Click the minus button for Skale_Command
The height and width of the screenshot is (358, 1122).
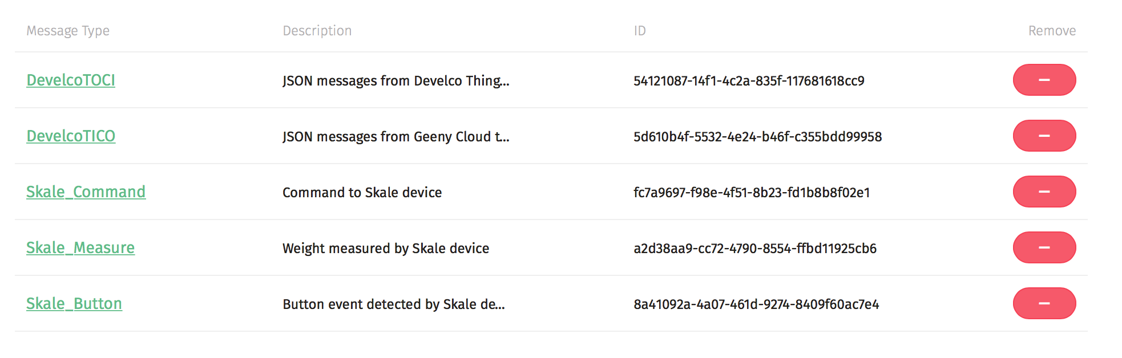coord(1044,192)
